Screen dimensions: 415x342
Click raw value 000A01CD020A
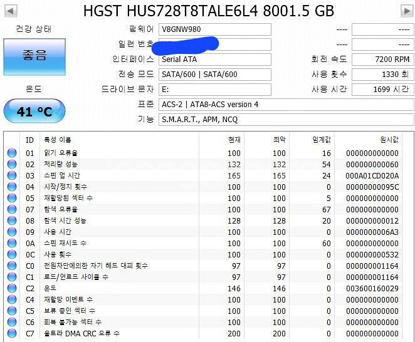coord(372,175)
